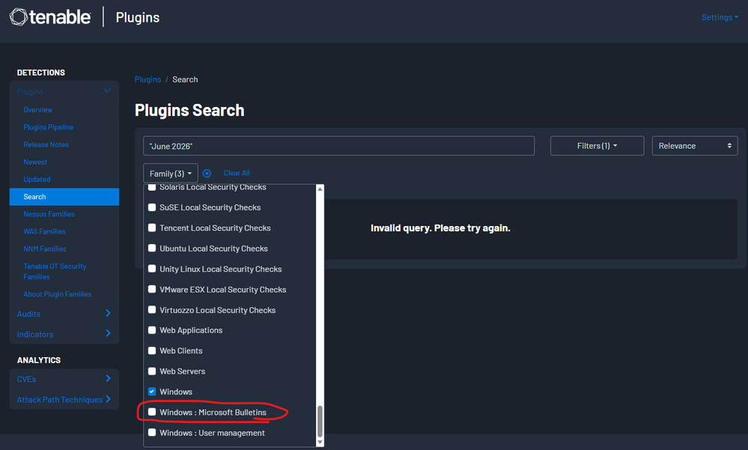Screen dimensions: 748x450
Task: Tick Windows : User management checkbox
Action: [x=152, y=432]
